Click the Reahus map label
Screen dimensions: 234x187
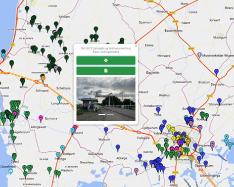[164, 95]
